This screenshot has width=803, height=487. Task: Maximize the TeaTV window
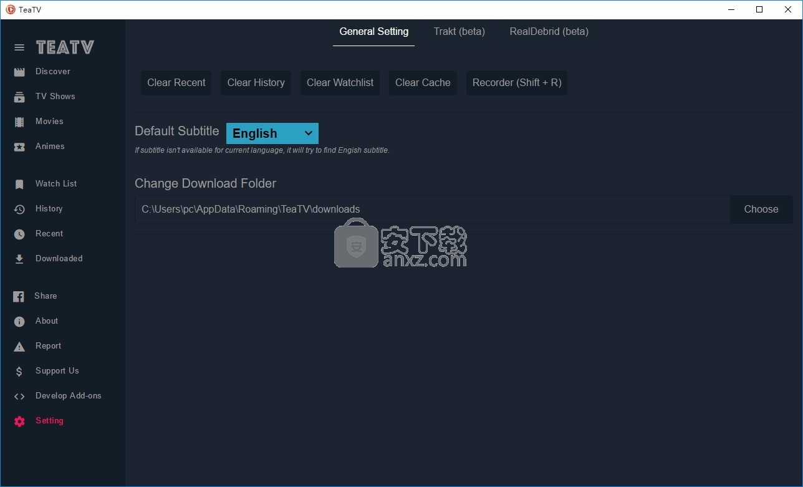point(759,9)
